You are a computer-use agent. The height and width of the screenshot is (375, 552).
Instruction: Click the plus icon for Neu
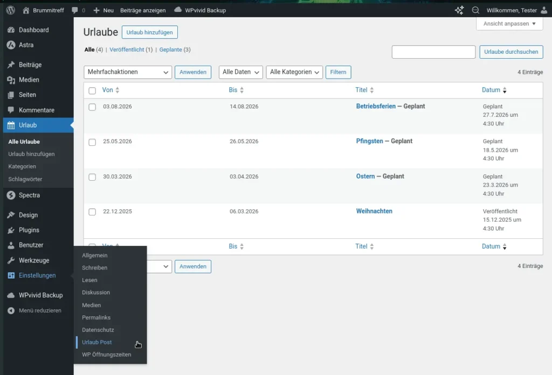click(96, 10)
